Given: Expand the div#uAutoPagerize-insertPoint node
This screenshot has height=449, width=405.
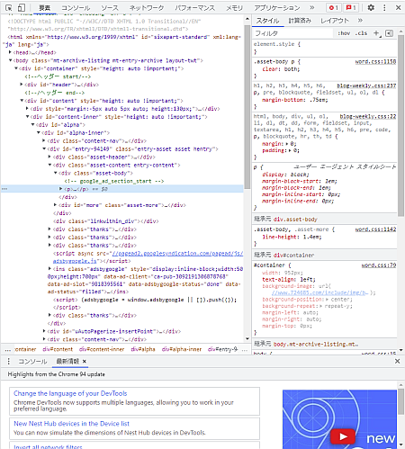Looking at the screenshot, I should tap(44, 331).
